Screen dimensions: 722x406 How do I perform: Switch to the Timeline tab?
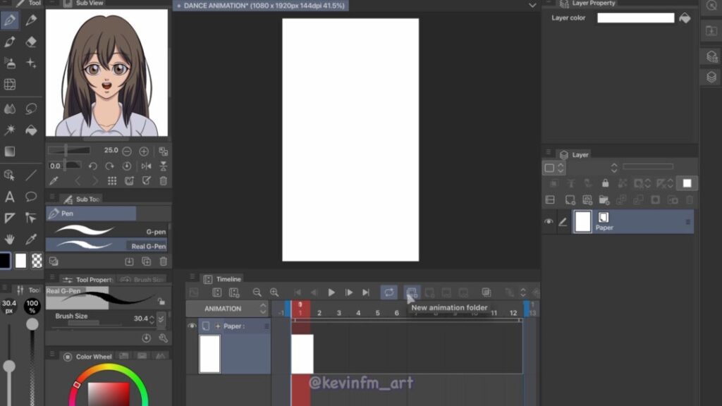point(222,279)
